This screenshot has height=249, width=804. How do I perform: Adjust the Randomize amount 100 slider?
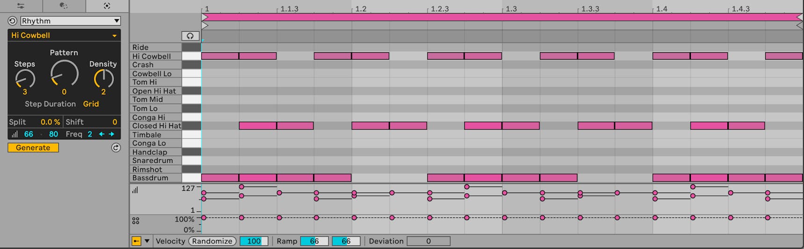254,241
